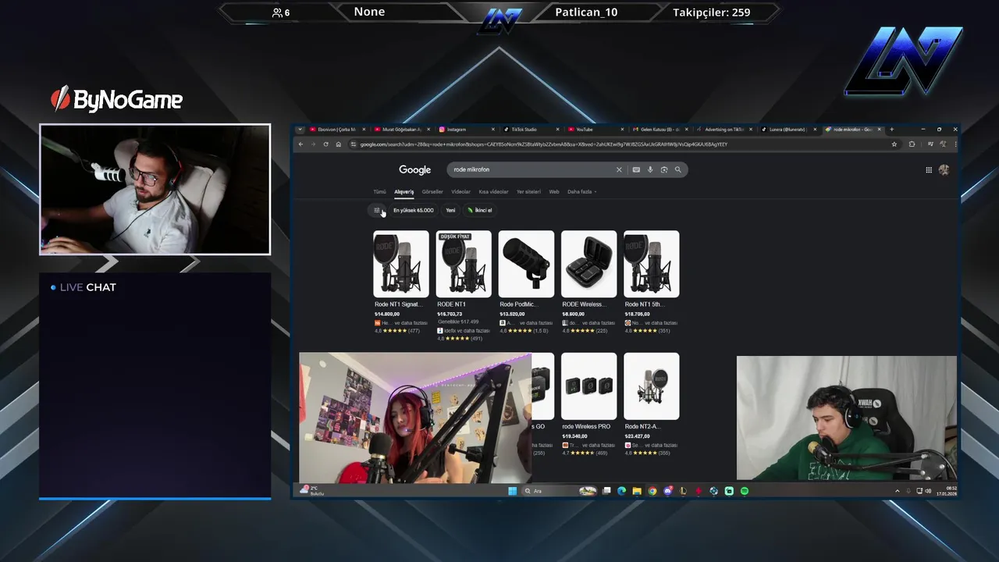Open File Explorer folder icon in taskbar
The height and width of the screenshot is (562, 999).
pos(637,491)
